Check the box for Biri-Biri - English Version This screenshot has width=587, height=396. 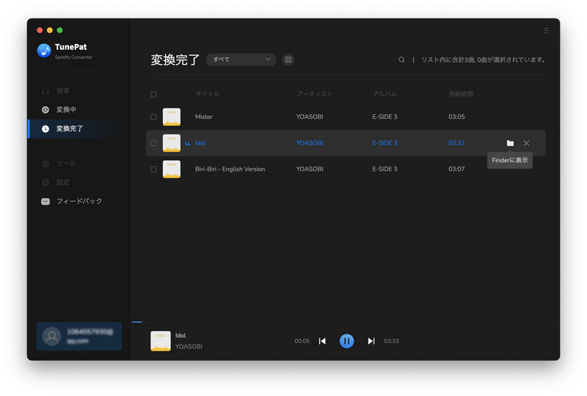153,169
